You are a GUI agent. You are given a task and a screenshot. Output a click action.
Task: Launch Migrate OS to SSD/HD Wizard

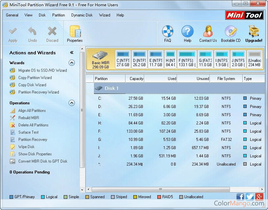coord(42,70)
